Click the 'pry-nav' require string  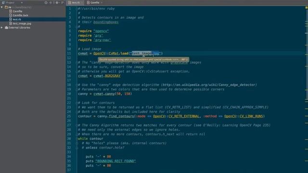click(102, 40)
